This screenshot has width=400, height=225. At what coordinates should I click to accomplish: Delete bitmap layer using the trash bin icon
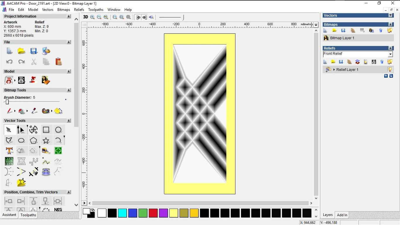tap(381, 30)
